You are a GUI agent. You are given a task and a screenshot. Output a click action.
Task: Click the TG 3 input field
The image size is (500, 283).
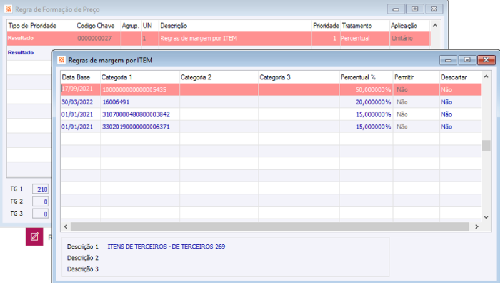click(x=41, y=214)
